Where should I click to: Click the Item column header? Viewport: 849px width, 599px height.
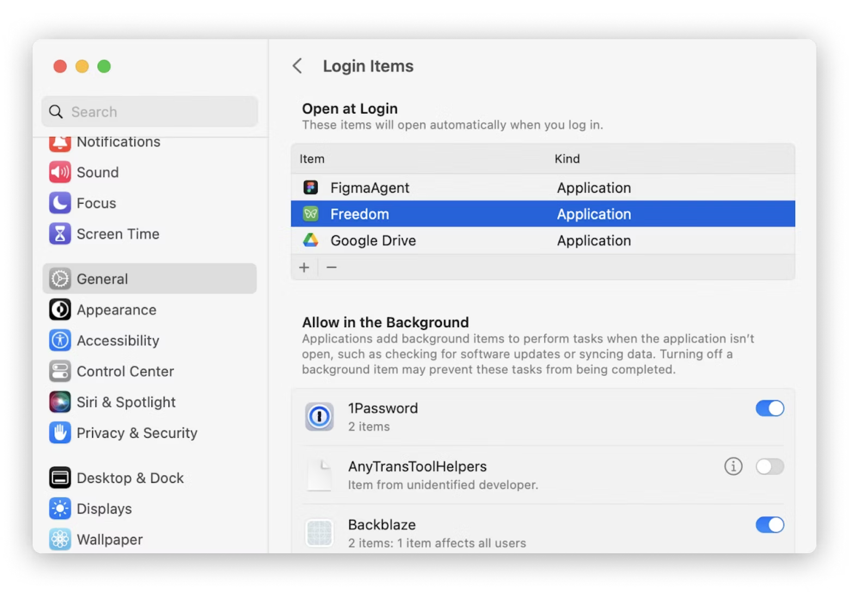pyautogui.click(x=312, y=159)
